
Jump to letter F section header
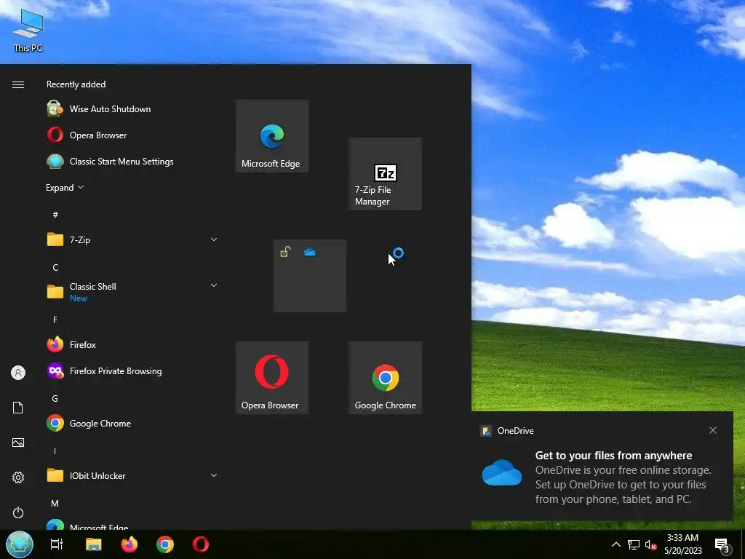[x=55, y=320]
